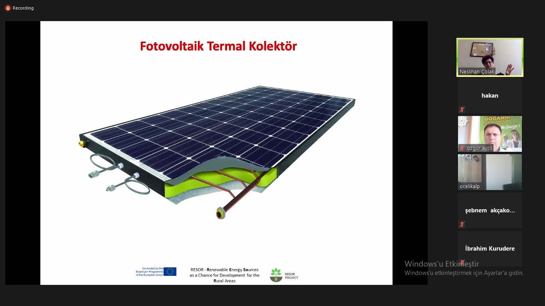545x306 pixels.
Task: Click the "Windows'u Etkinleştir" watermark text
Action: point(442,264)
